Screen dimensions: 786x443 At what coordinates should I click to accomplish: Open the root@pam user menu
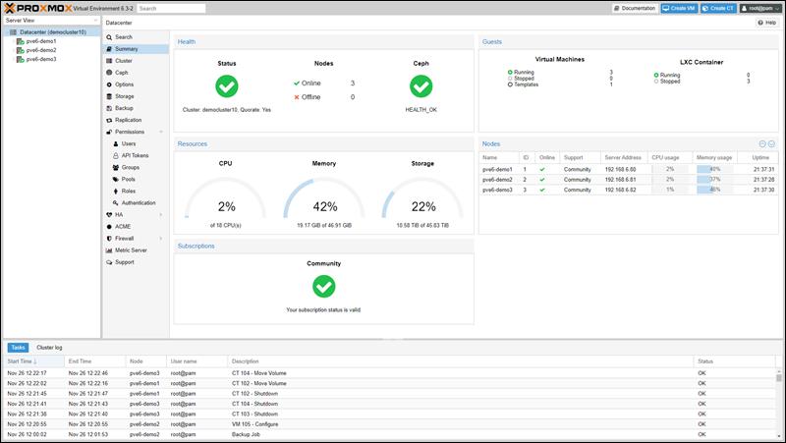[x=759, y=8]
